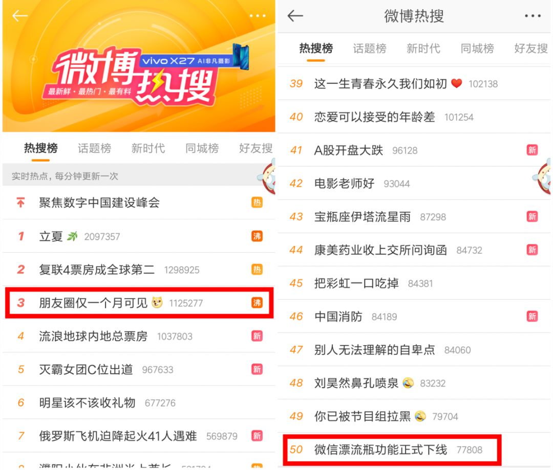Switch to 新时代 tab in right panel
This screenshot has width=553, height=470.
pos(423,48)
